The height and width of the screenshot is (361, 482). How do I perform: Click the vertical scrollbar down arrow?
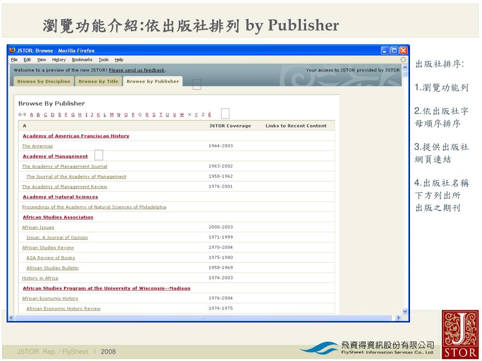tap(405, 311)
